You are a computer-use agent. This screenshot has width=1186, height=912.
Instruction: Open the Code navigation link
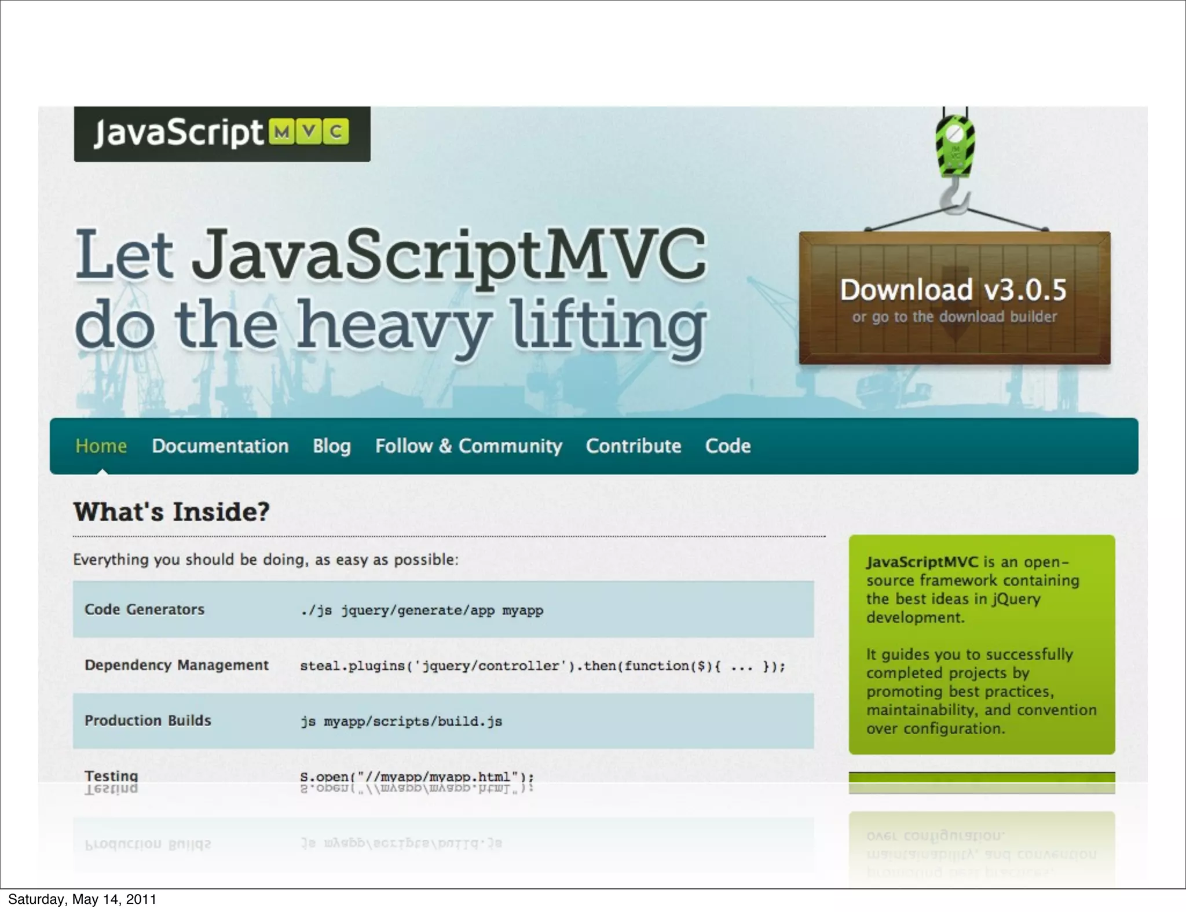click(728, 446)
